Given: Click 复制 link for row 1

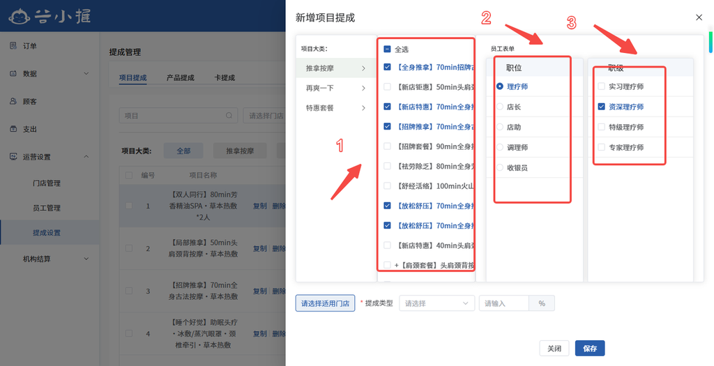Looking at the screenshot, I should [259, 206].
